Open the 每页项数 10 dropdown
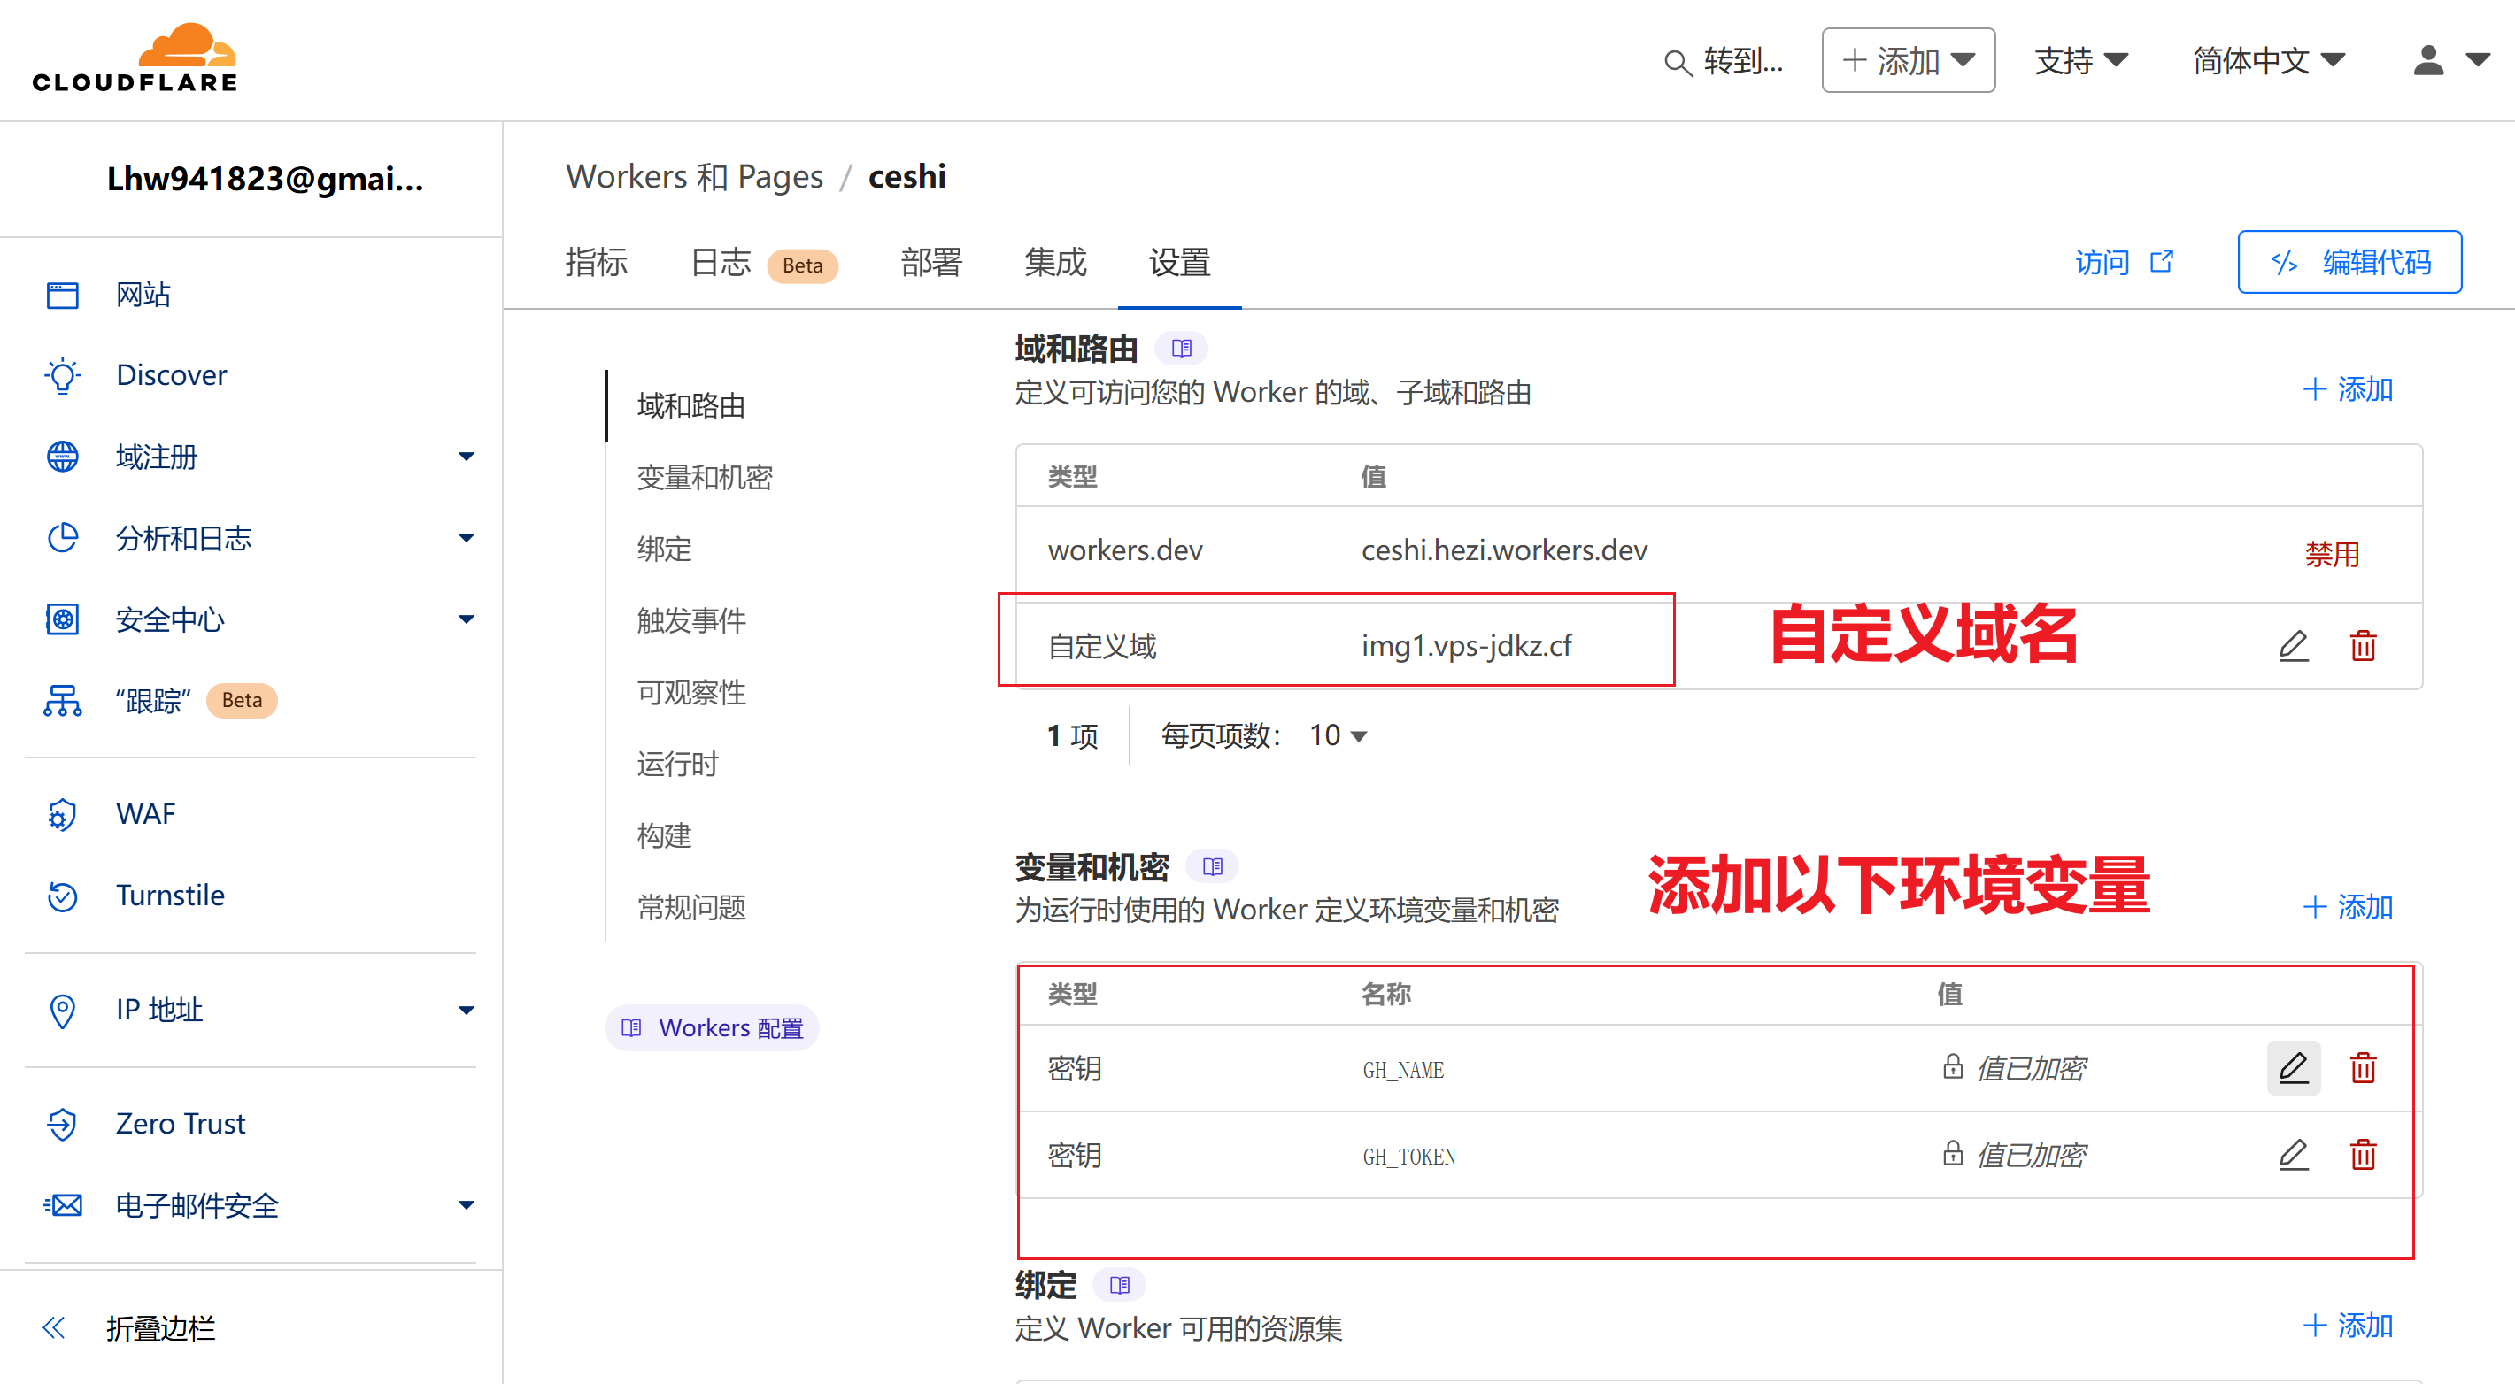Screen dimensions: 2515x1384 [x=1338, y=735]
